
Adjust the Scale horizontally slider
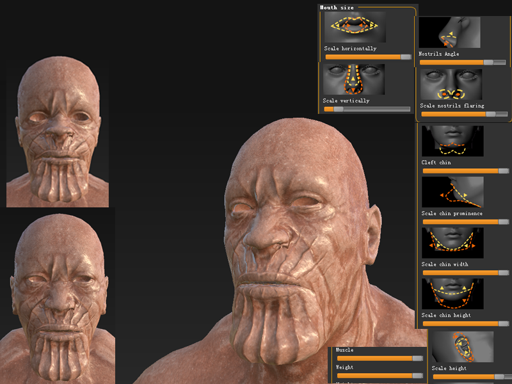tap(368, 57)
